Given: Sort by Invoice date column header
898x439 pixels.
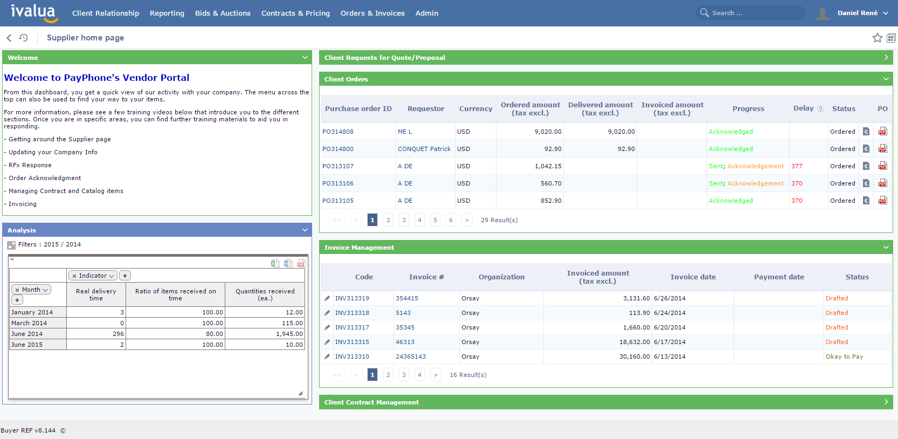Looking at the screenshot, I should click(693, 277).
